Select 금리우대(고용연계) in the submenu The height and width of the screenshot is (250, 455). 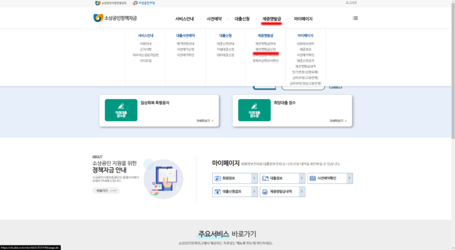(305, 78)
